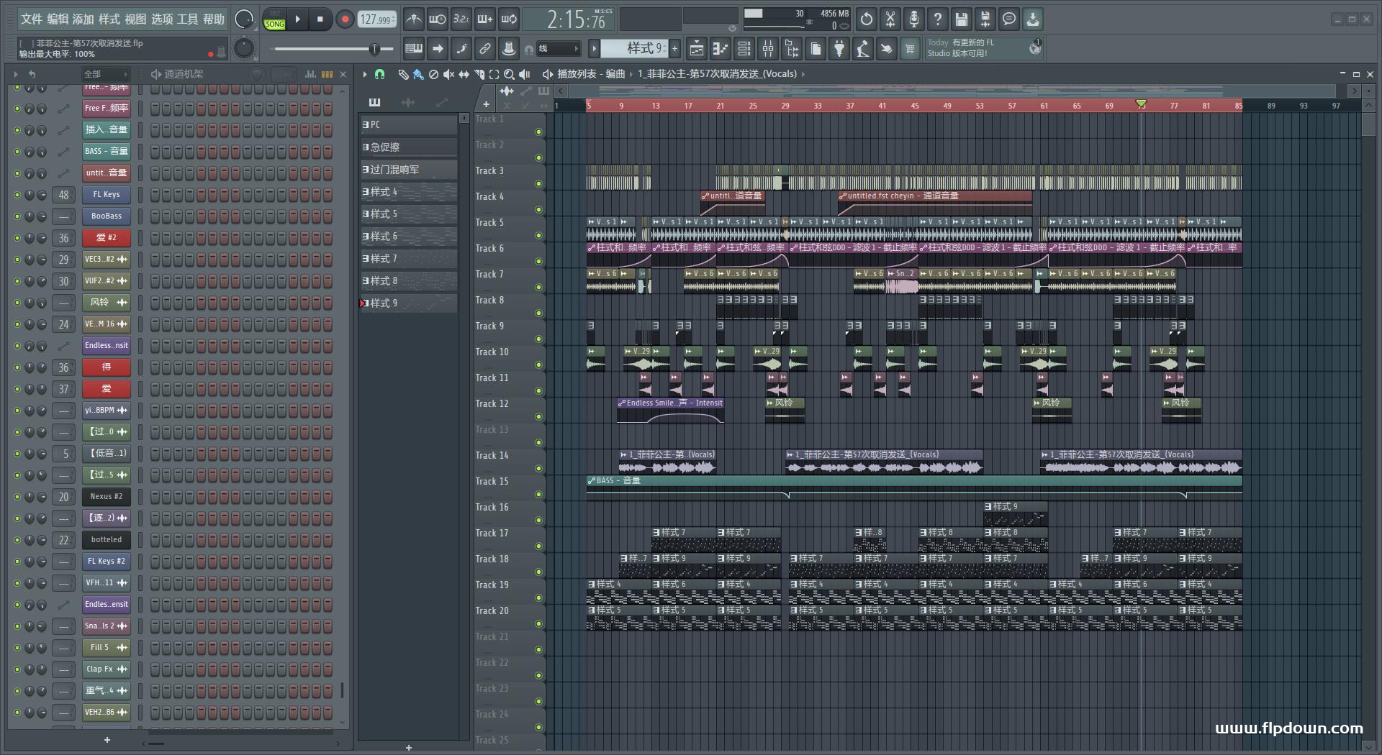
Task: Click the green playhead marker on timeline
Action: point(1141,105)
